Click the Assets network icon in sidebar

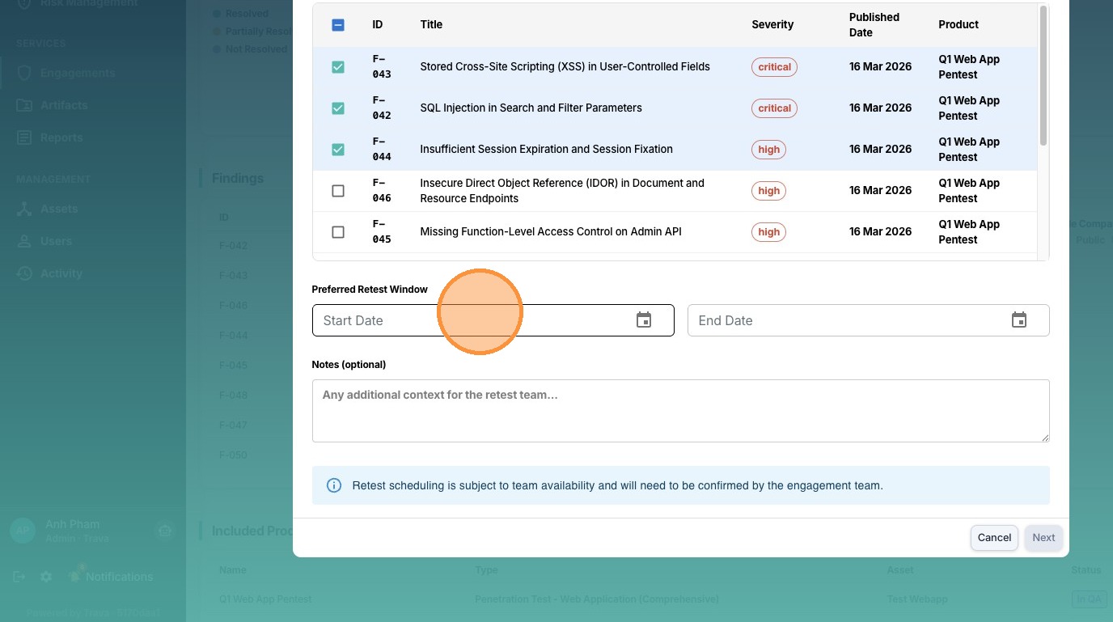24,209
